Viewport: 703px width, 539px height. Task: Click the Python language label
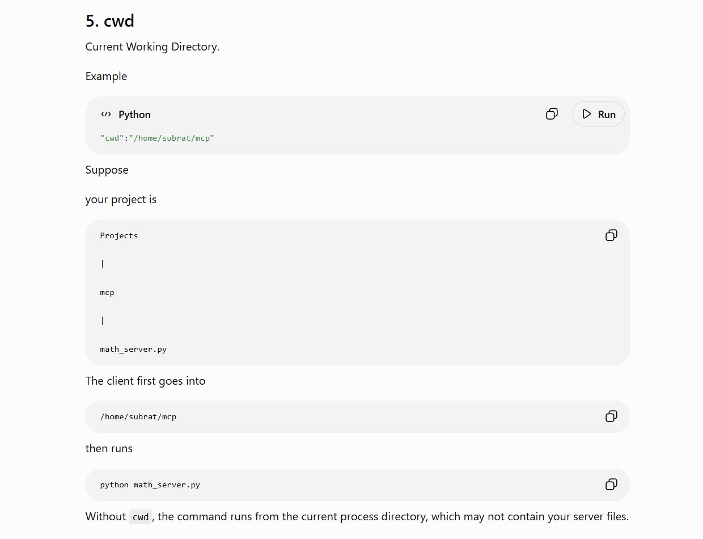[134, 114]
